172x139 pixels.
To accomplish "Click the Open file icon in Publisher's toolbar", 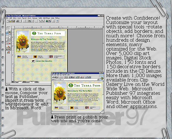I will coord(11,21).
